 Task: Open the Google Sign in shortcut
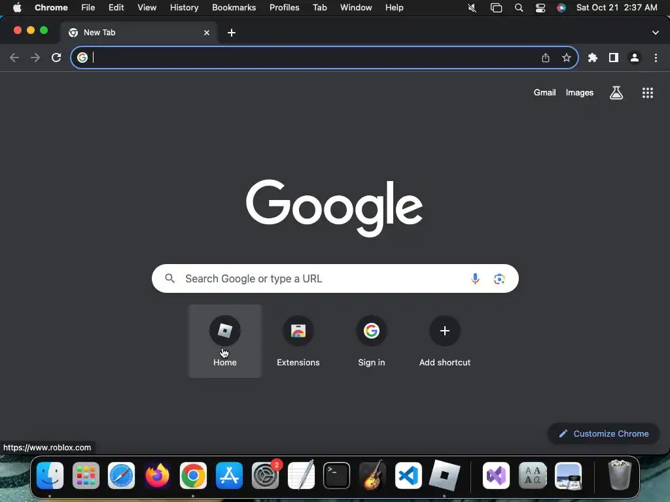click(x=372, y=341)
